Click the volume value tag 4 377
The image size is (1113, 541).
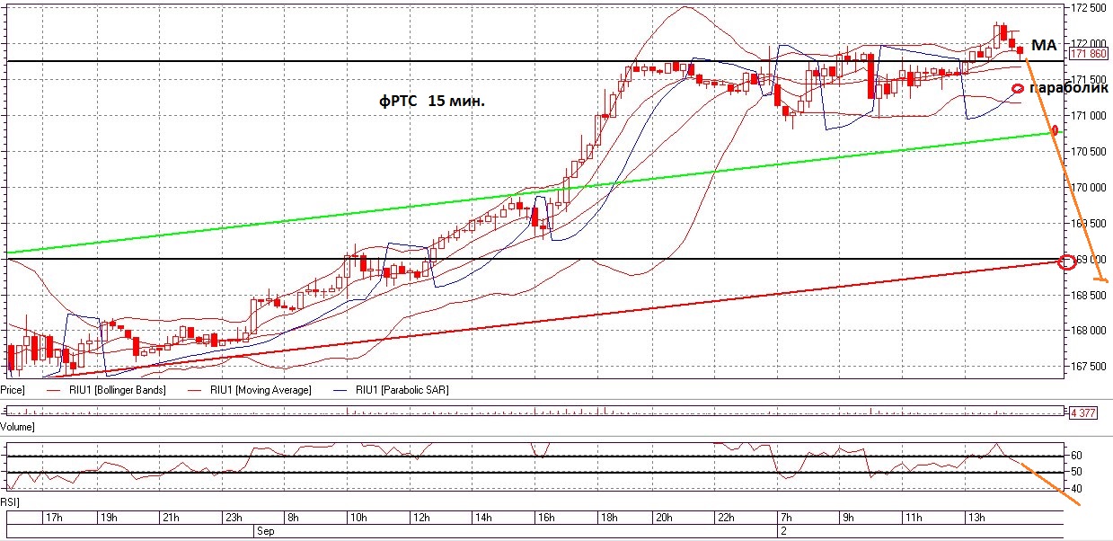pos(1085,412)
